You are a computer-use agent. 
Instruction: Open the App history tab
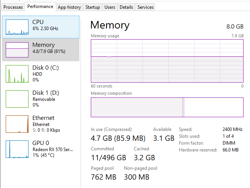[69, 7]
